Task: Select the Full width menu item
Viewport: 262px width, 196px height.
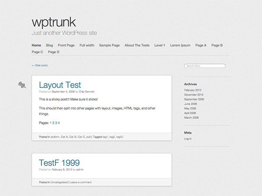Action: [x=86, y=45]
